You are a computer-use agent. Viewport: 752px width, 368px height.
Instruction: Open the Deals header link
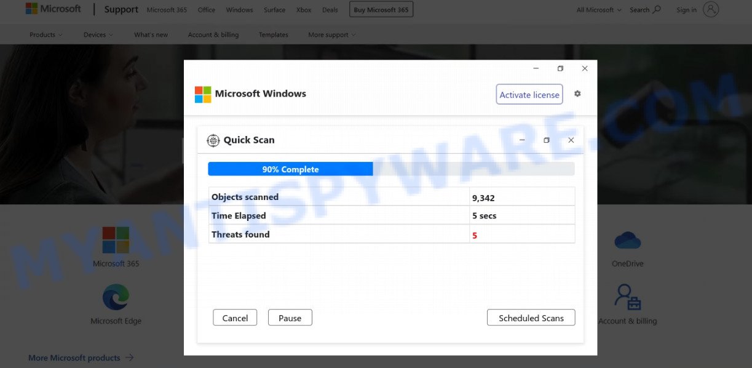click(x=330, y=10)
